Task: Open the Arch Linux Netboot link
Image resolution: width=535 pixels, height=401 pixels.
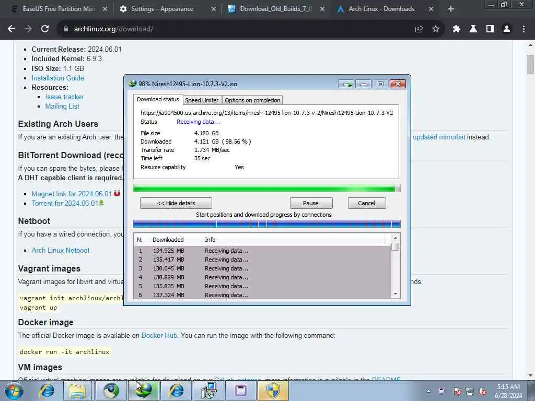Action: (61, 250)
